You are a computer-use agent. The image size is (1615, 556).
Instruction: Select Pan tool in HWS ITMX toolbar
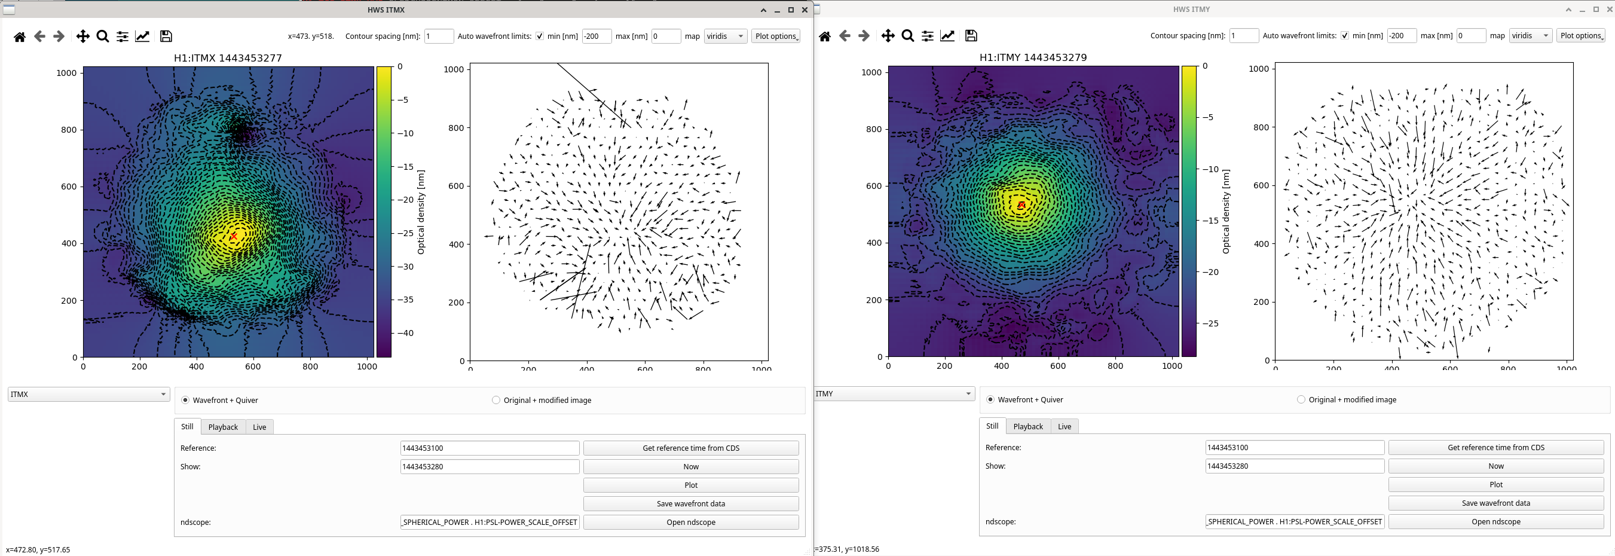coord(82,37)
